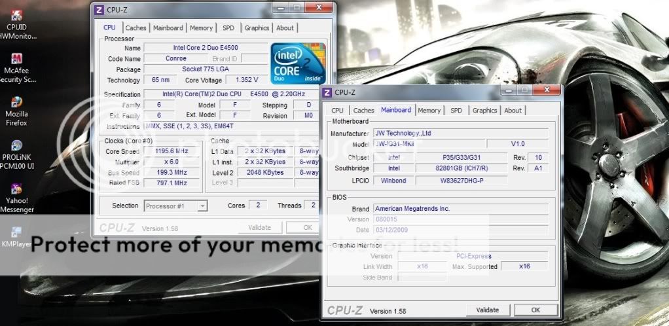
Task: Open the McAfee Security Scan desktop icon
Action: point(16,68)
